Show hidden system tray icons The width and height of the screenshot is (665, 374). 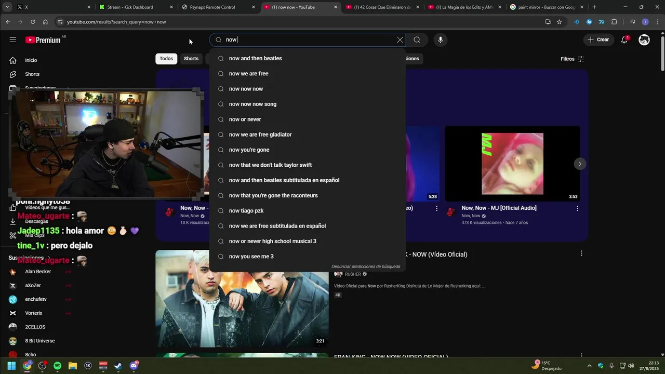point(589,366)
